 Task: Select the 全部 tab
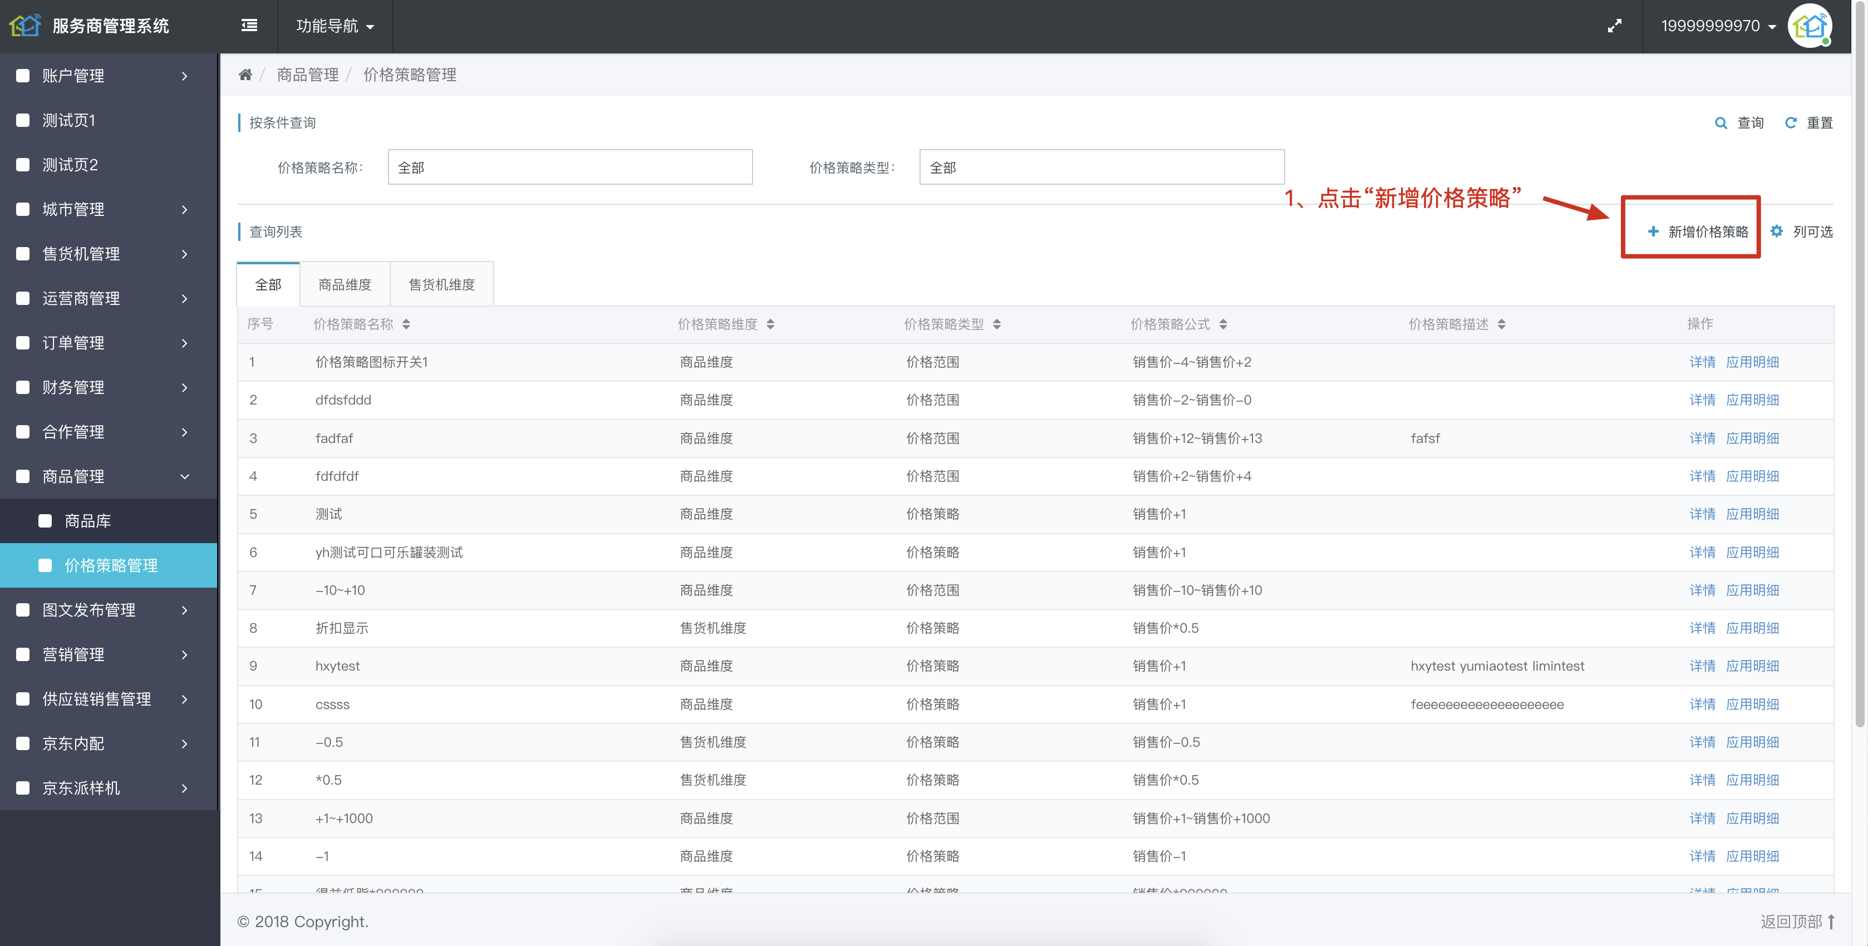tap(268, 284)
